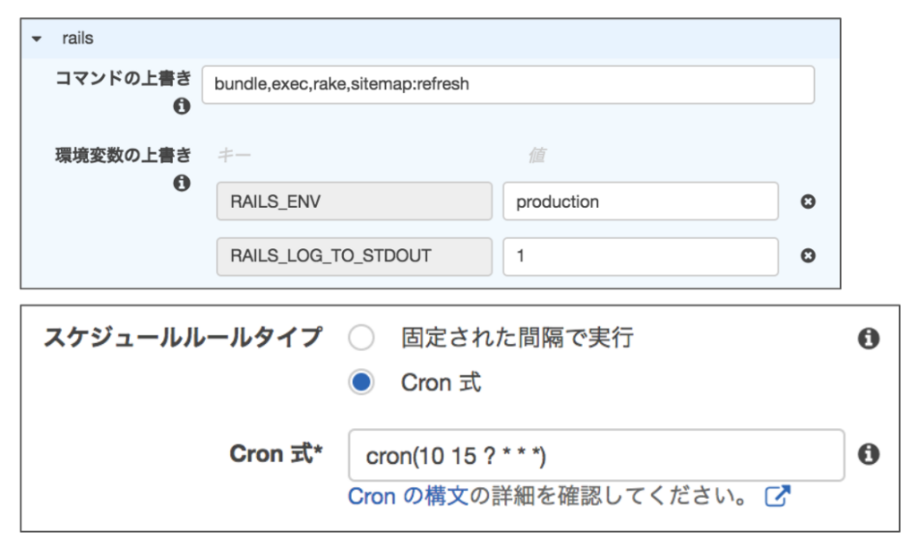
Task: Click the value field containing 1
Action: point(639,256)
